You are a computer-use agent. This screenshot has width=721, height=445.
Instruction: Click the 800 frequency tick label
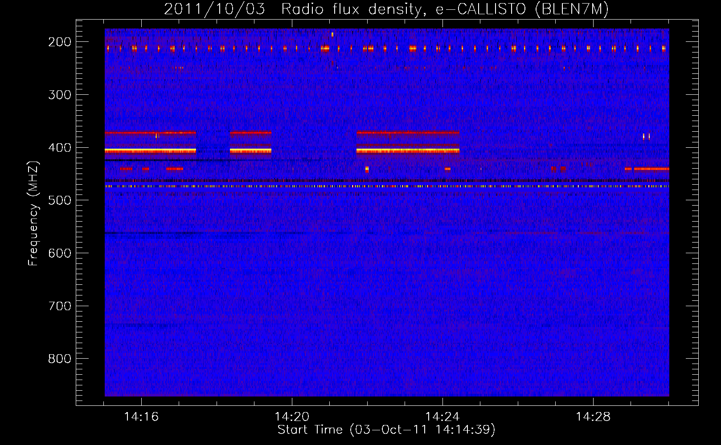click(x=60, y=359)
